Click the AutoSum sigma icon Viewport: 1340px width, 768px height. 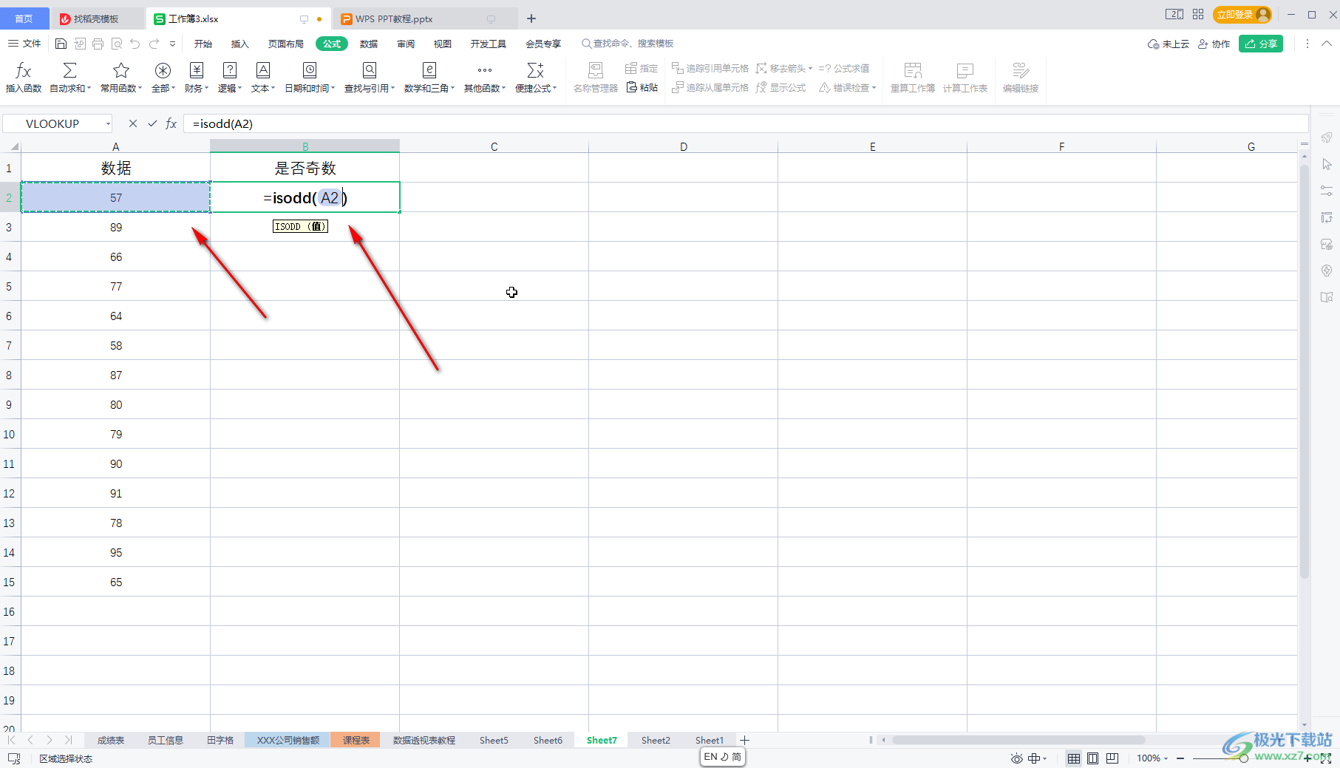click(x=69, y=71)
